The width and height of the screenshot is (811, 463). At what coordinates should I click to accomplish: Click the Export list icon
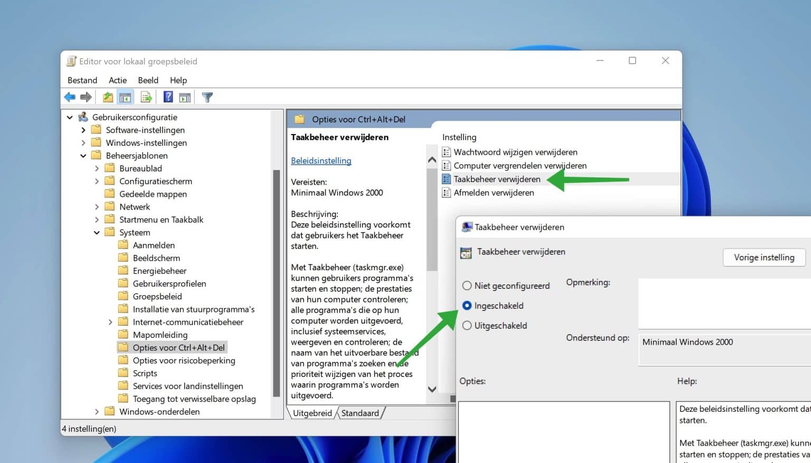[x=146, y=97]
